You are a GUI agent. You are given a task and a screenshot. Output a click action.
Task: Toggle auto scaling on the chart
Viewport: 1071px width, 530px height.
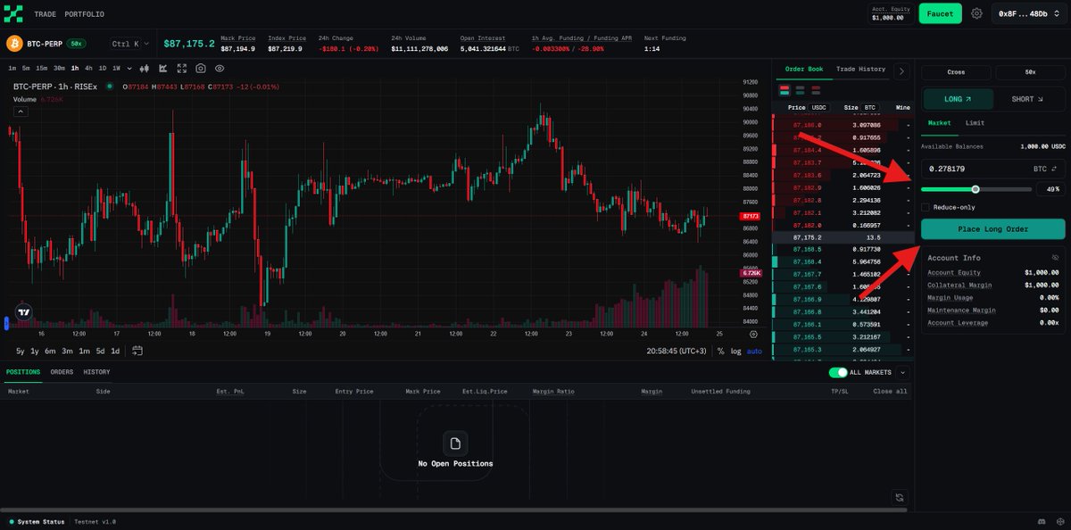755,351
